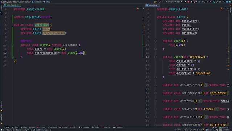Open the Search Everywhere magnifier icon
Viewport: 232px width, 131px height.
tap(224, 2)
